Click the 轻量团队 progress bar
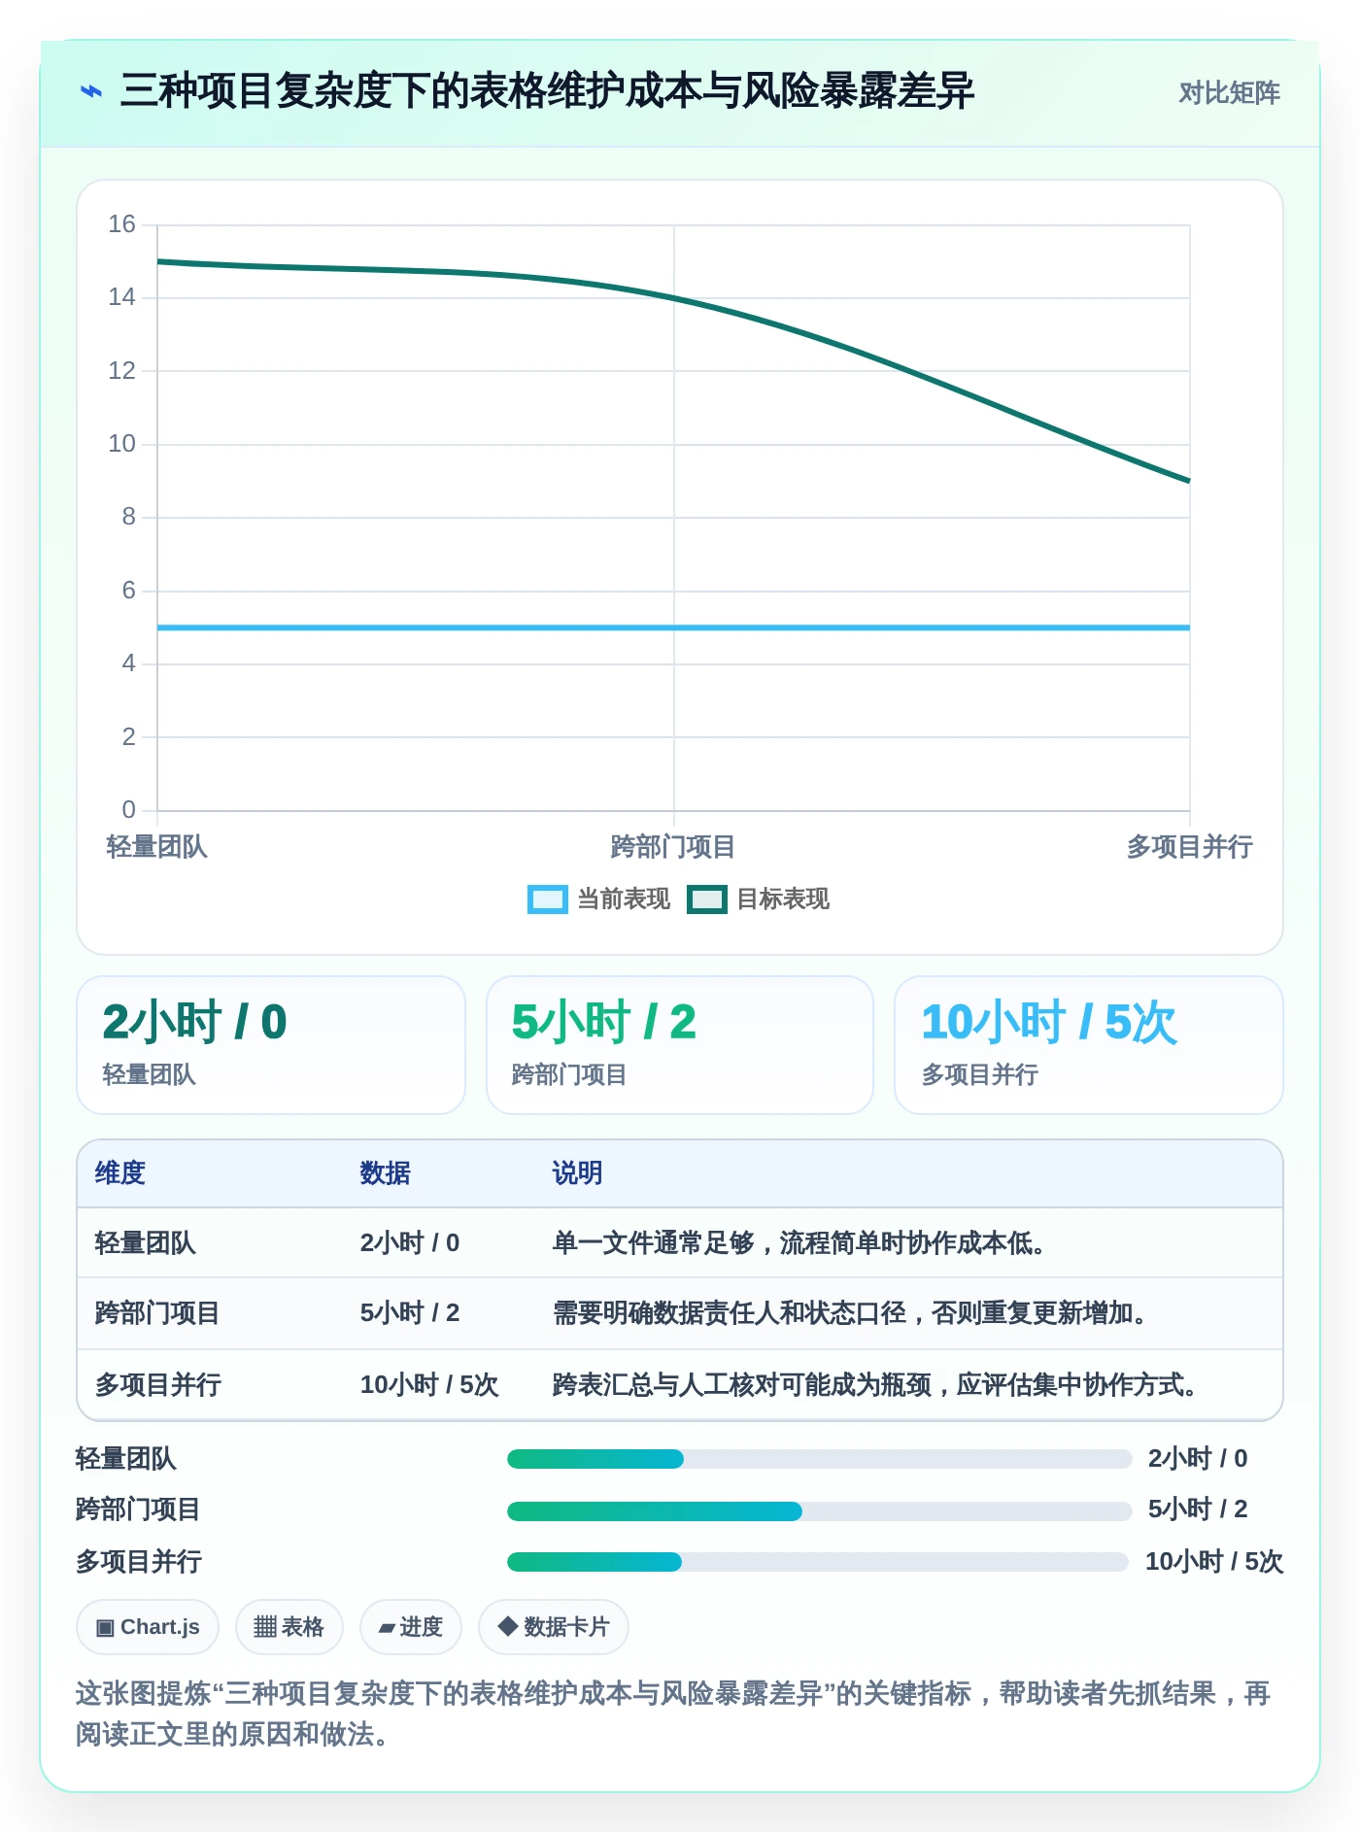Image resolution: width=1360 pixels, height=1832 pixels. (x=819, y=1459)
